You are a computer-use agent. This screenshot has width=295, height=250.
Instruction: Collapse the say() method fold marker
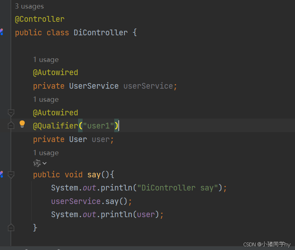pos(11,174)
